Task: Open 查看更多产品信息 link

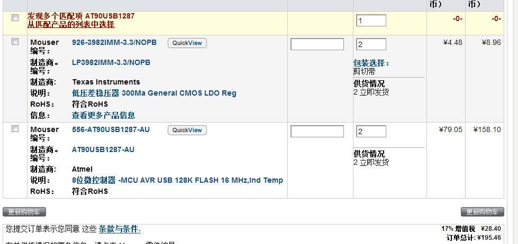Action: tap(103, 116)
